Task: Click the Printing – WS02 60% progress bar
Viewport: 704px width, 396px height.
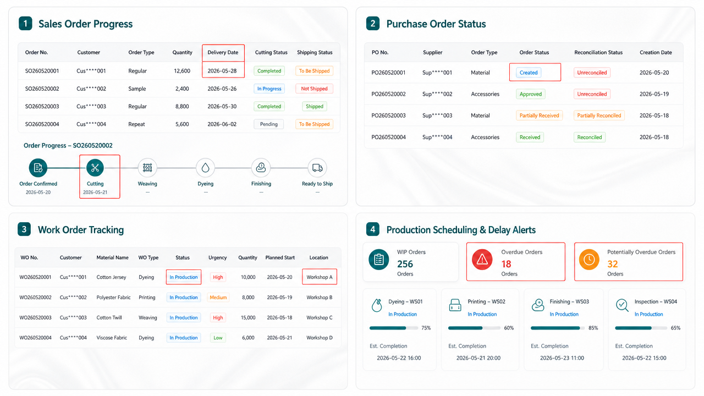Action: click(x=474, y=328)
